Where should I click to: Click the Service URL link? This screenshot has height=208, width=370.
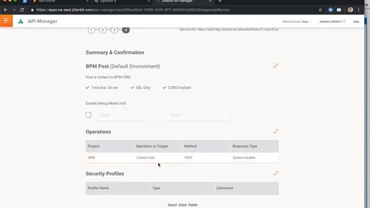coord(238,29)
